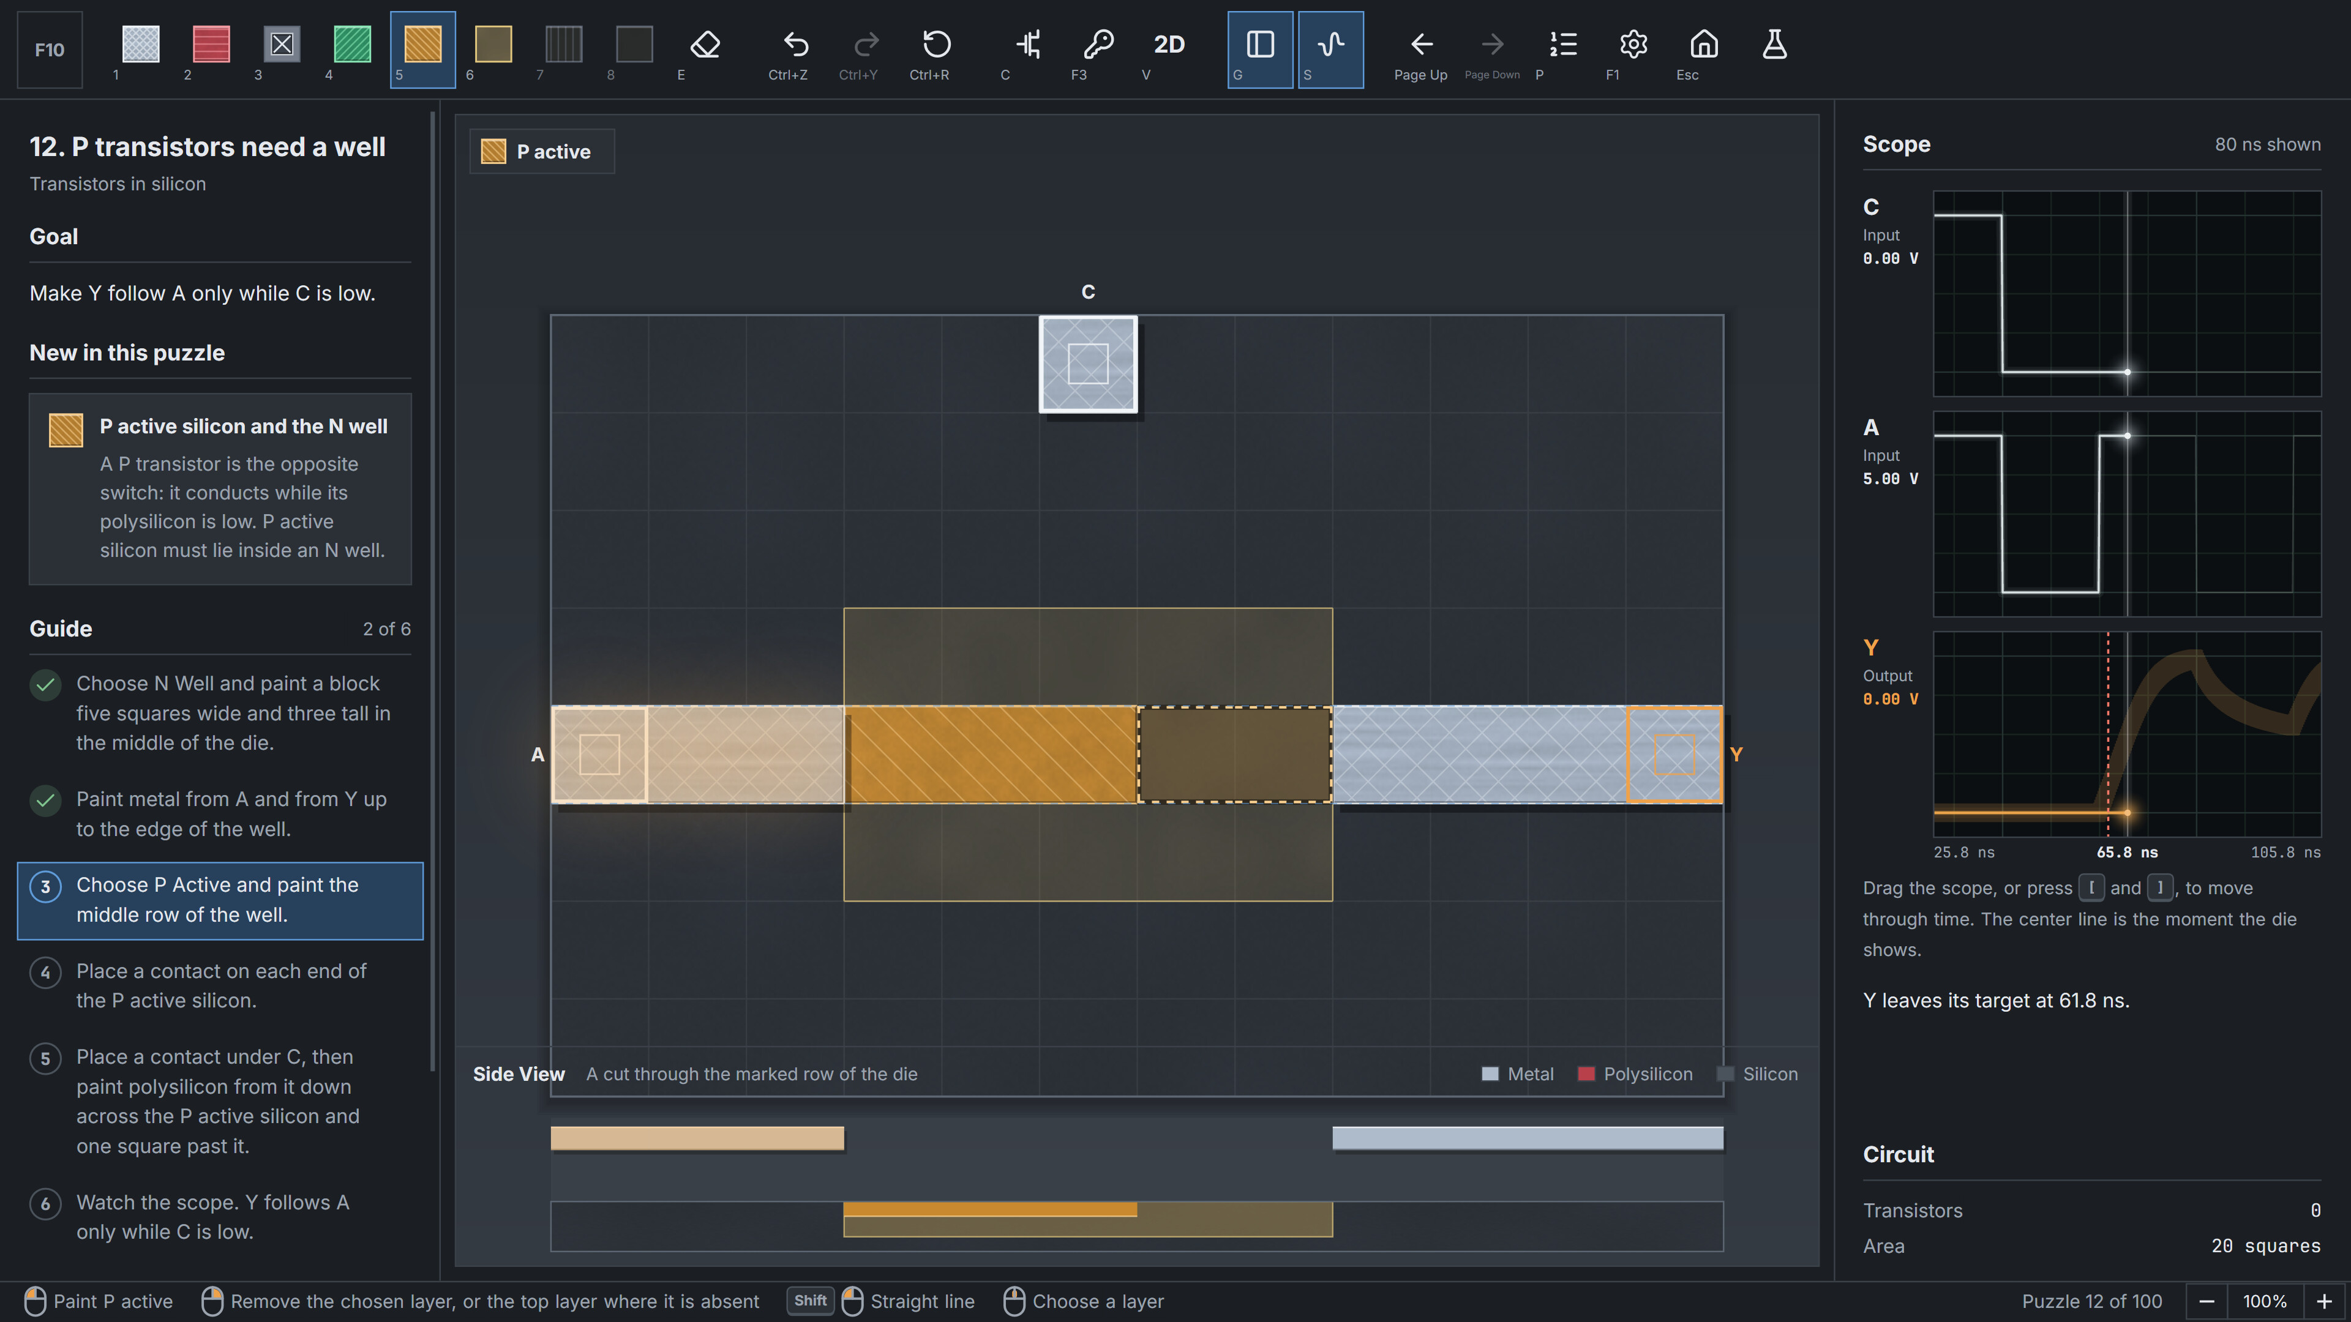Go to previous puzzle with Page Up
This screenshot has width=2351, height=1322.
(1421, 49)
